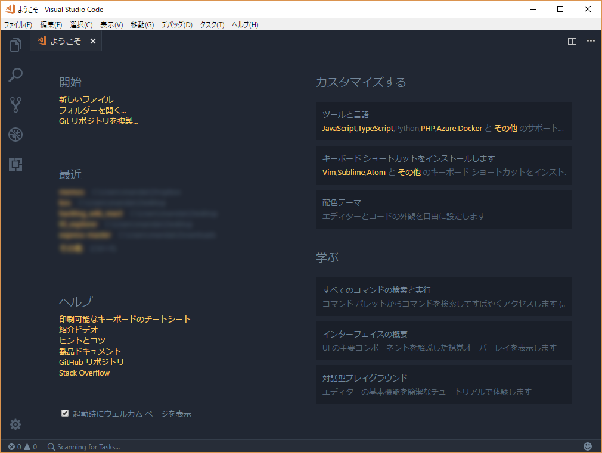602x453 pixels.
Task: Click the PHP language support link
Action: 428,129
